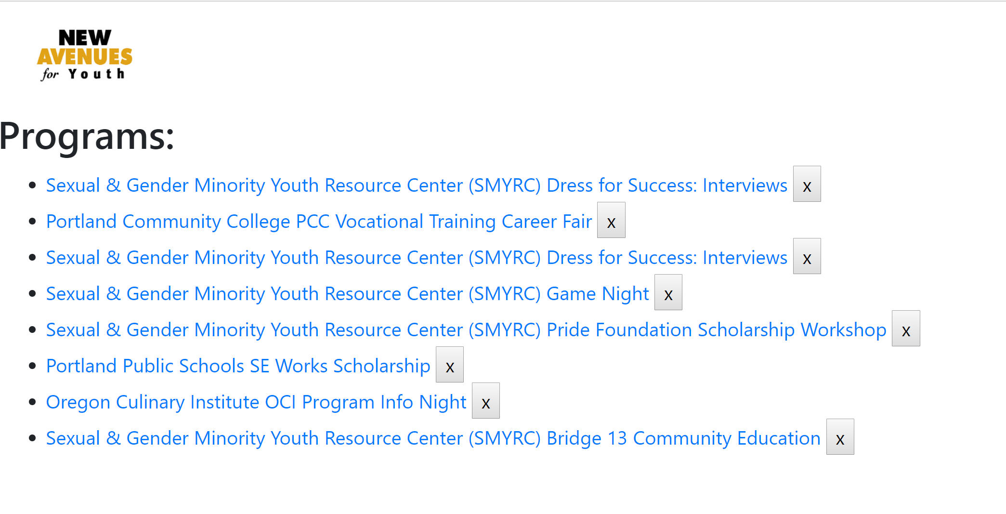Go to the SMYRC Game Night program

click(347, 294)
